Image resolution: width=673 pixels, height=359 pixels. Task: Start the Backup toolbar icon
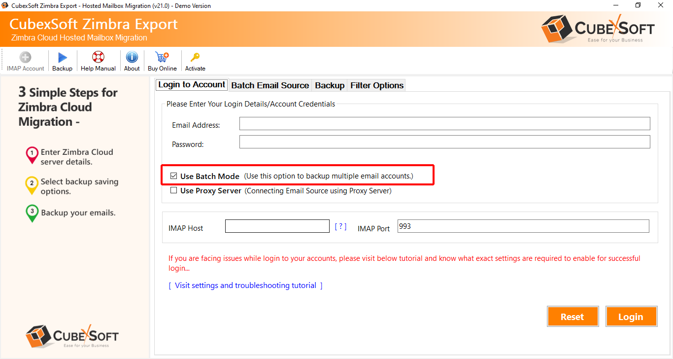[63, 57]
